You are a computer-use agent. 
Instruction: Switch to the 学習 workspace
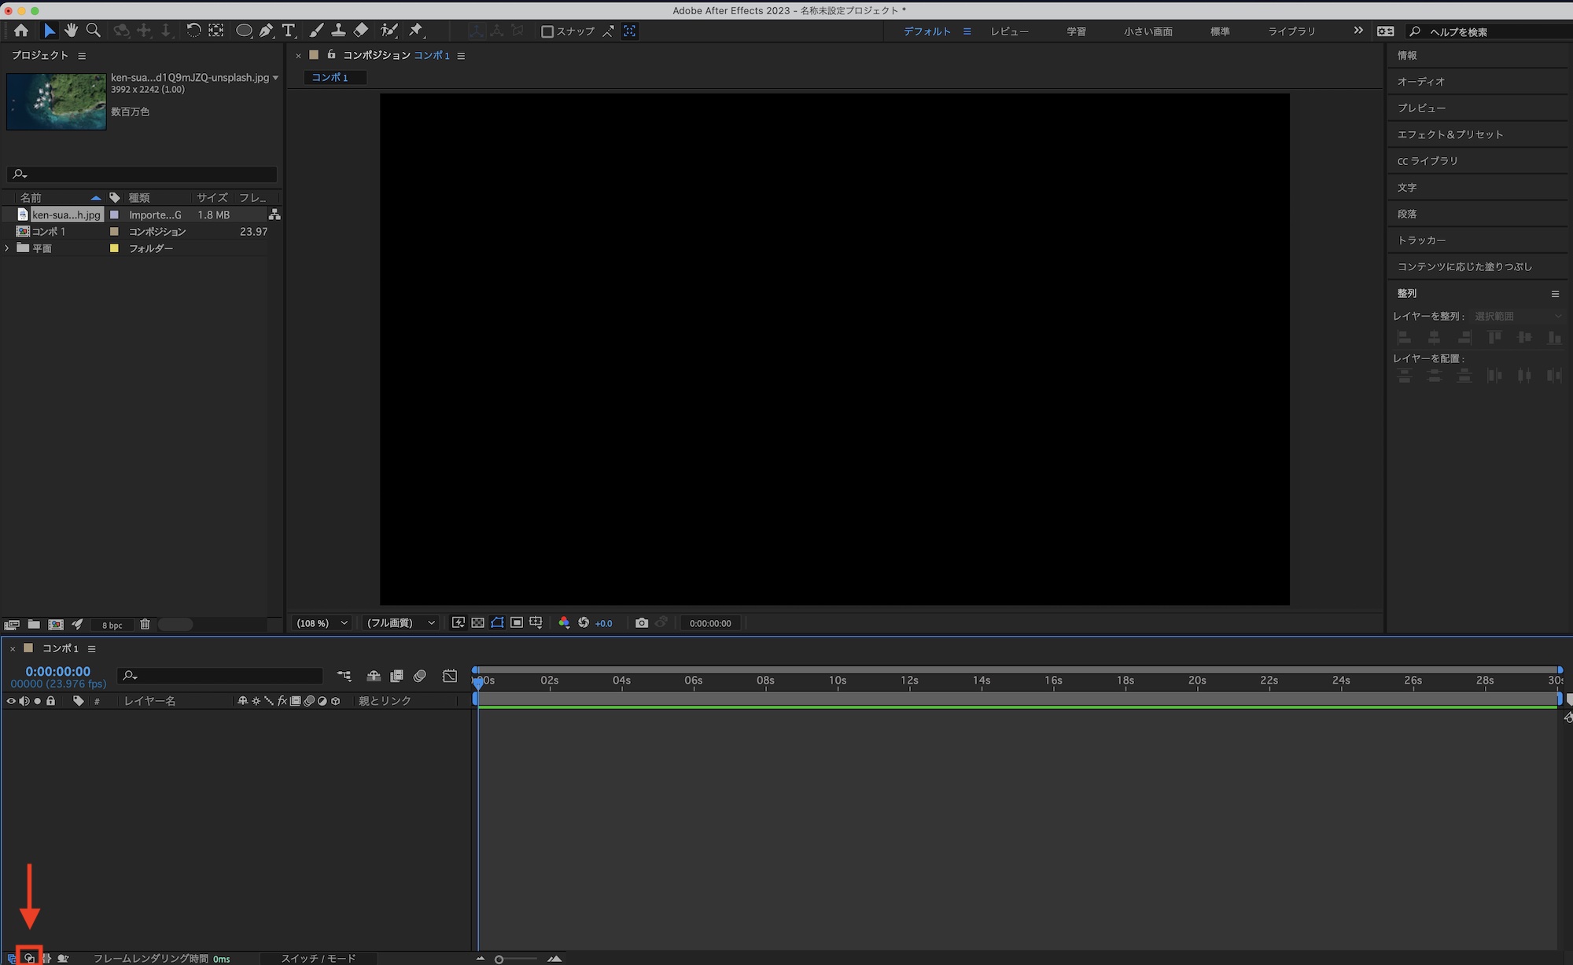(x=1076, y=31)
